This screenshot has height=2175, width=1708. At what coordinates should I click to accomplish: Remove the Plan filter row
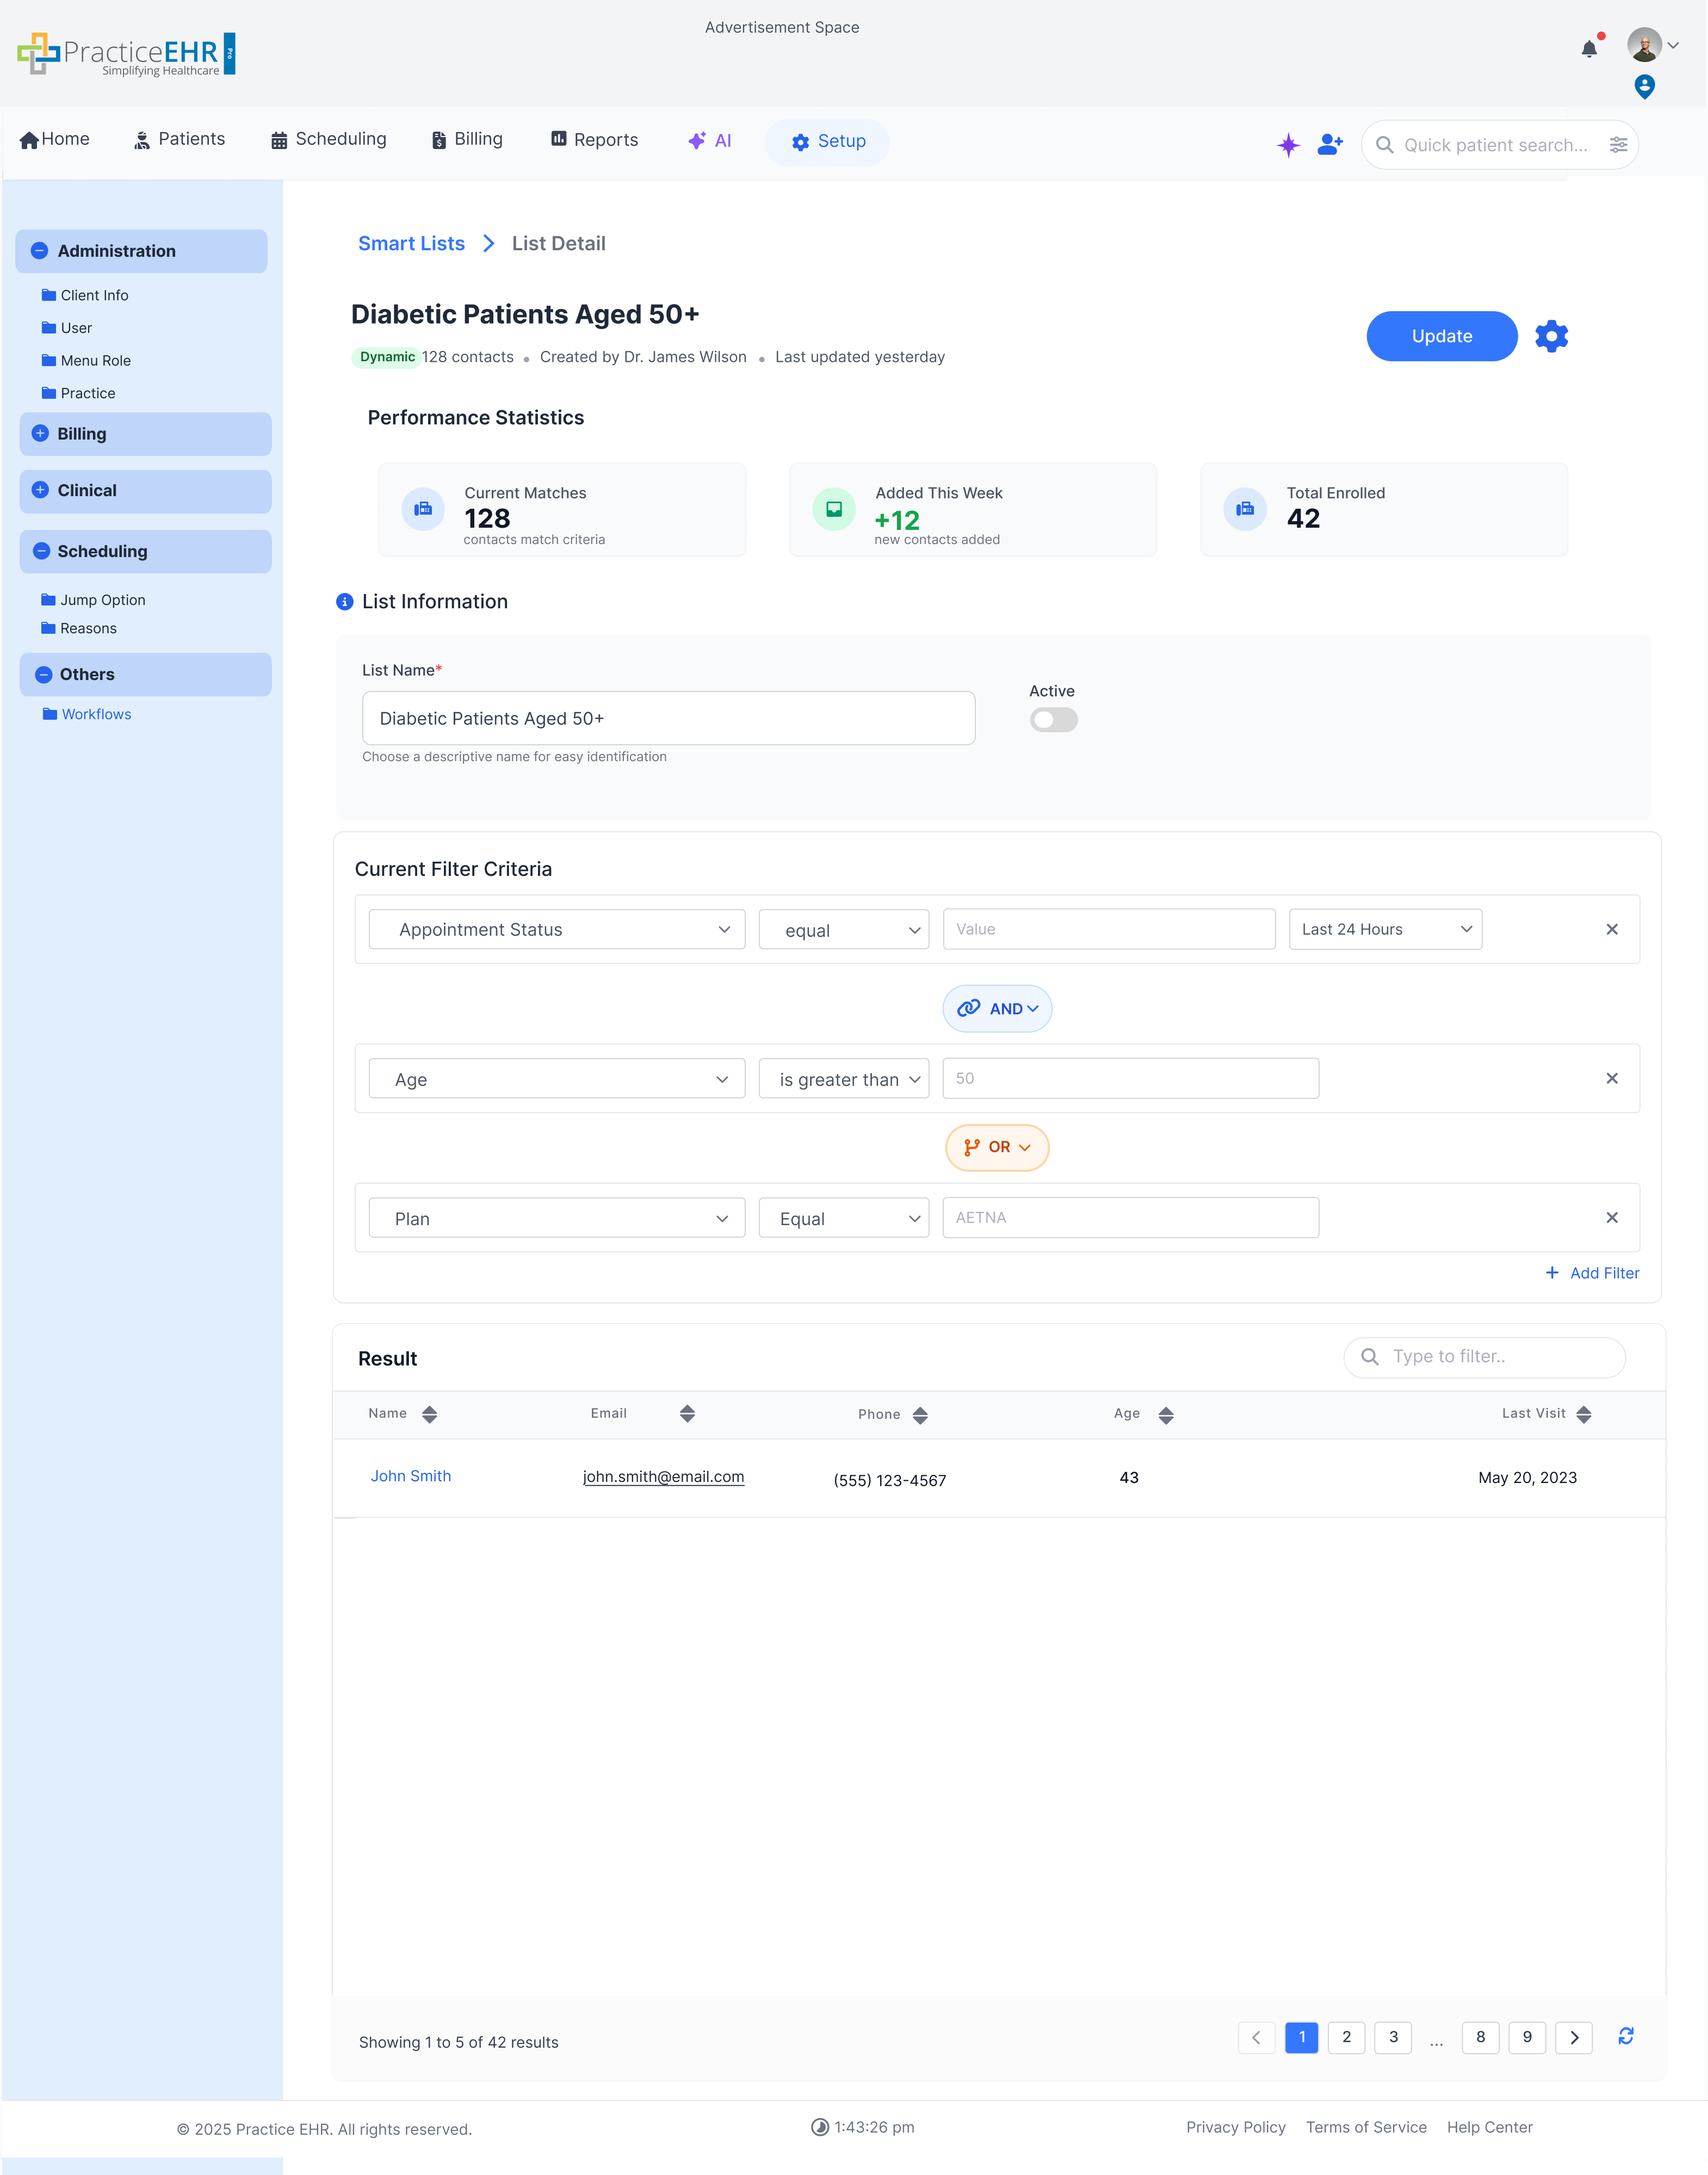1612,1217
